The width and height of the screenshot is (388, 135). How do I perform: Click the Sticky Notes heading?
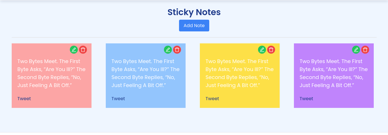point(194,12)
